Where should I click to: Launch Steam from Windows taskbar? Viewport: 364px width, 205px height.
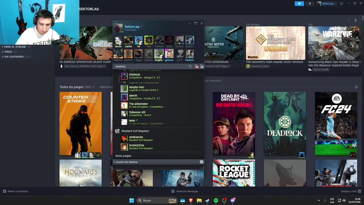(208, 200)
